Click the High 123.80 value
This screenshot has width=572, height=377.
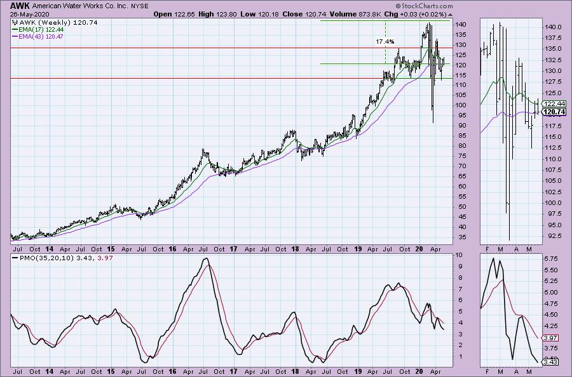(217, 14)
